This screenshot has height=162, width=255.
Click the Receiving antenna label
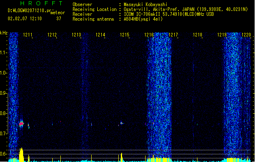(93, 19)
